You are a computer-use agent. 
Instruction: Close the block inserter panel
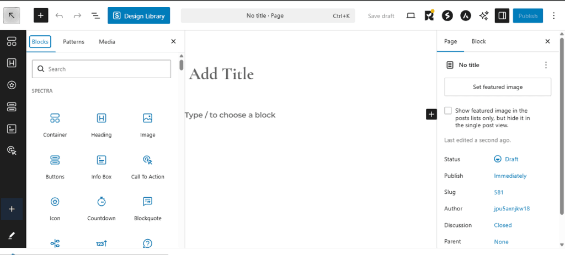[x=173, y=41]
